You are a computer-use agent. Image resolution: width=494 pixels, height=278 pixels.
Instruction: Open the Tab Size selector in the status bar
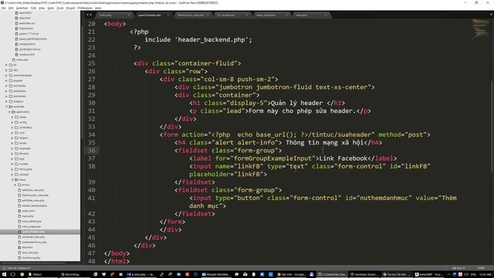click(458, 268)
